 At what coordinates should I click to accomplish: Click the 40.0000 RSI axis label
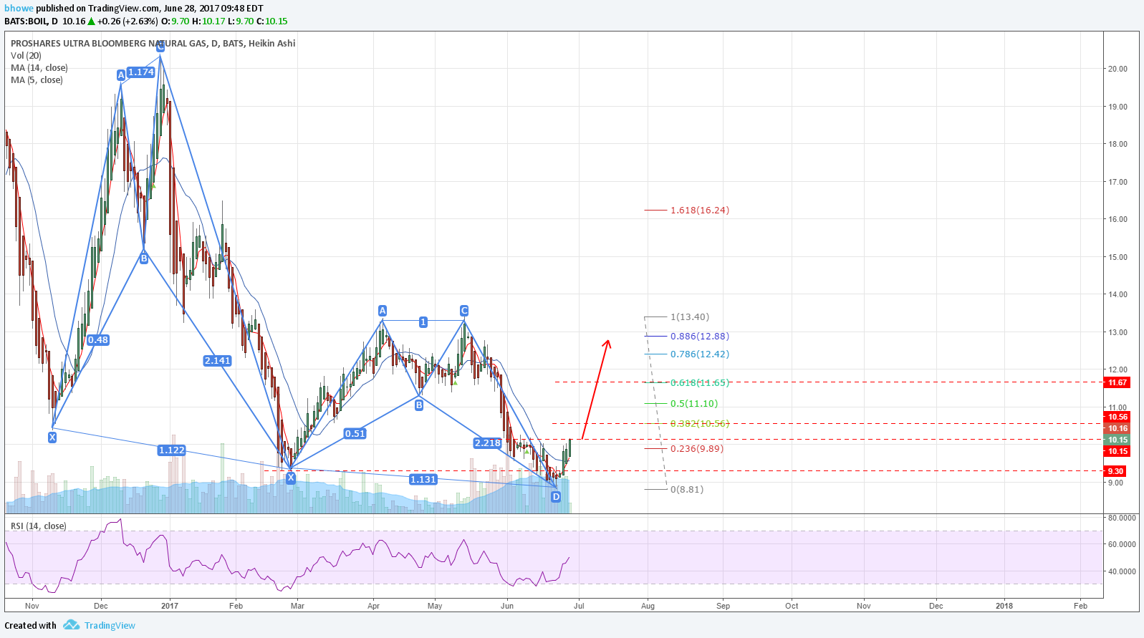pyautogui.click(x=1122, y=571)
